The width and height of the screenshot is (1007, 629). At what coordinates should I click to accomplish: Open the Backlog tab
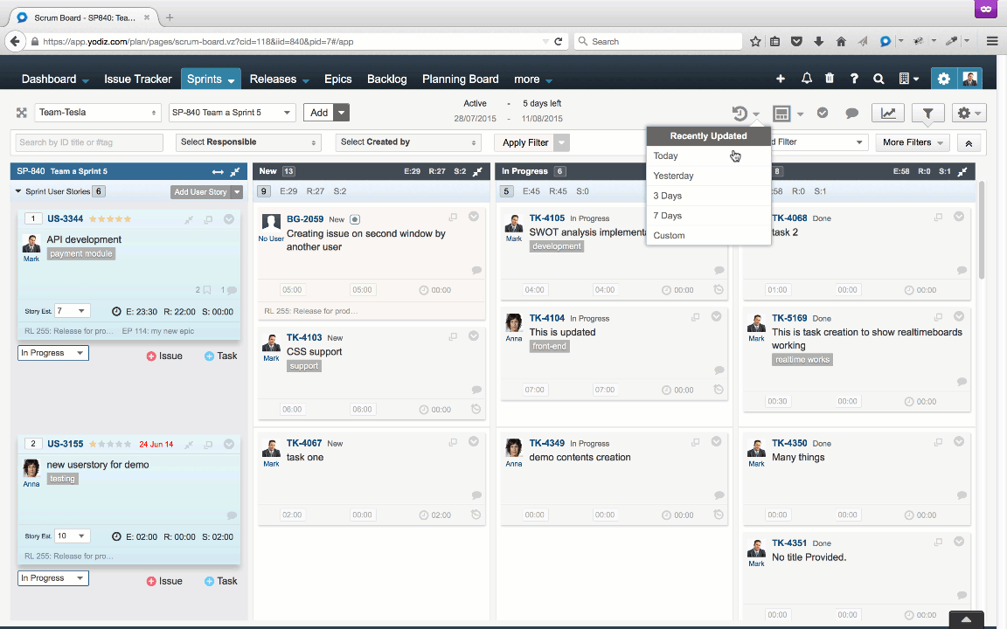coord(386,79)
